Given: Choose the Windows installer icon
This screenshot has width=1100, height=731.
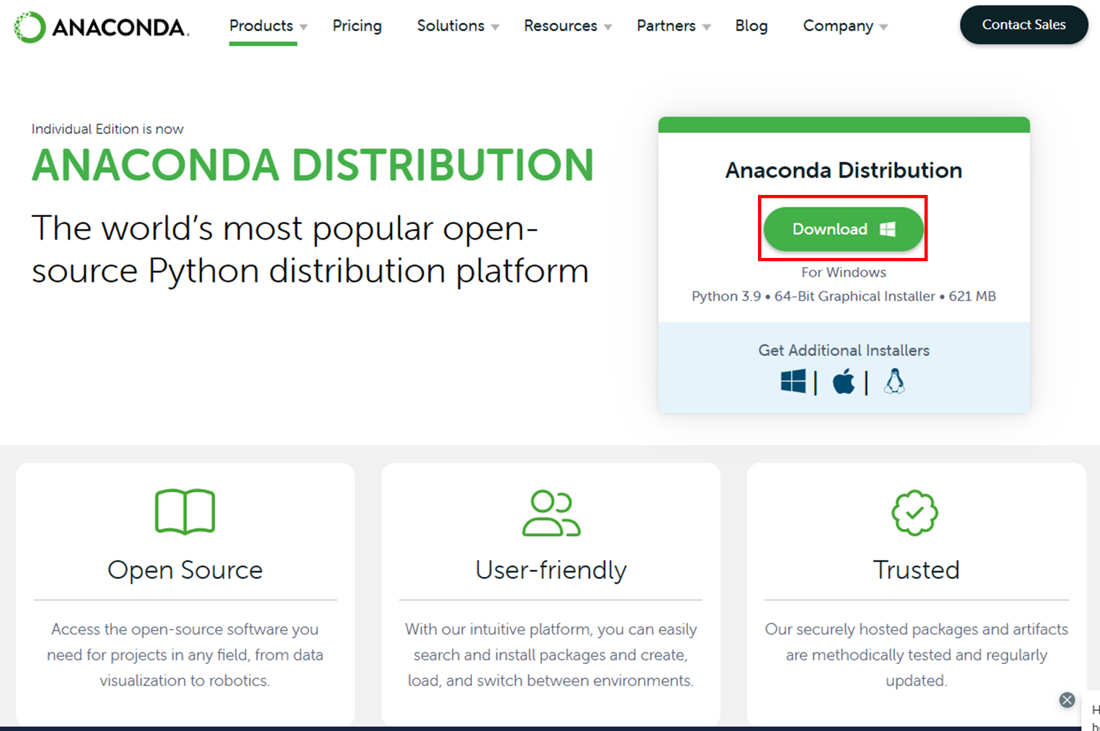Looking at the screenshot, I should (793, 381).
